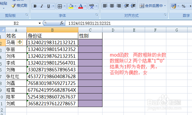Open the fill color dropdown arrow
The height and width of the screenshot is (115, 192).
(x=75, y=6)
